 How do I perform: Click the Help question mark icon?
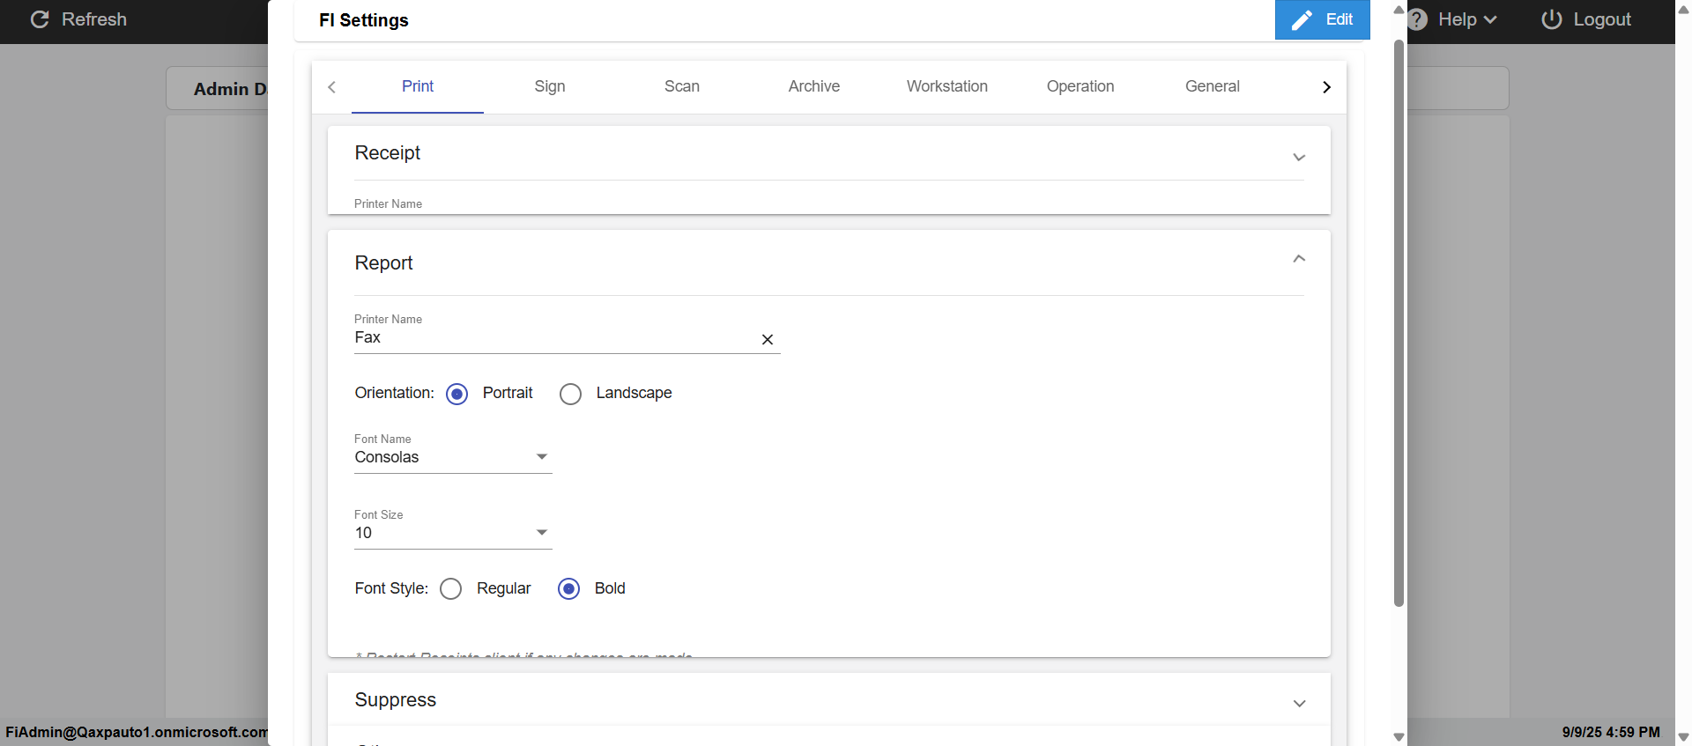tap(1417, 19)
